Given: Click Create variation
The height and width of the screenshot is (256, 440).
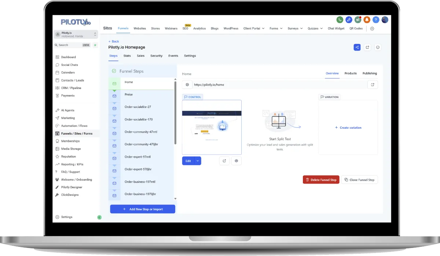Looking at the screenshot, I should [x=348, y=128].
